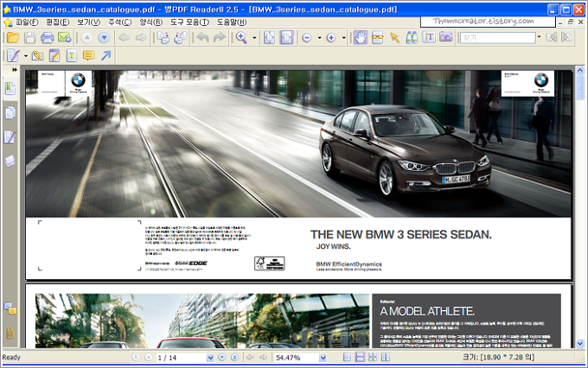The width and height of the screenshot is (588, 368).
Task: Open the page thumbnails side panel
Action: click(10, 113)
